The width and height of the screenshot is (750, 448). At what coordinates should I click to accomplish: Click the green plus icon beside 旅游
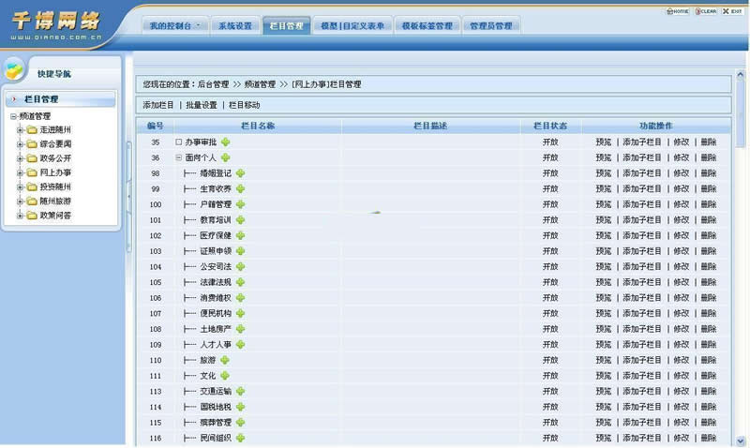225,360
